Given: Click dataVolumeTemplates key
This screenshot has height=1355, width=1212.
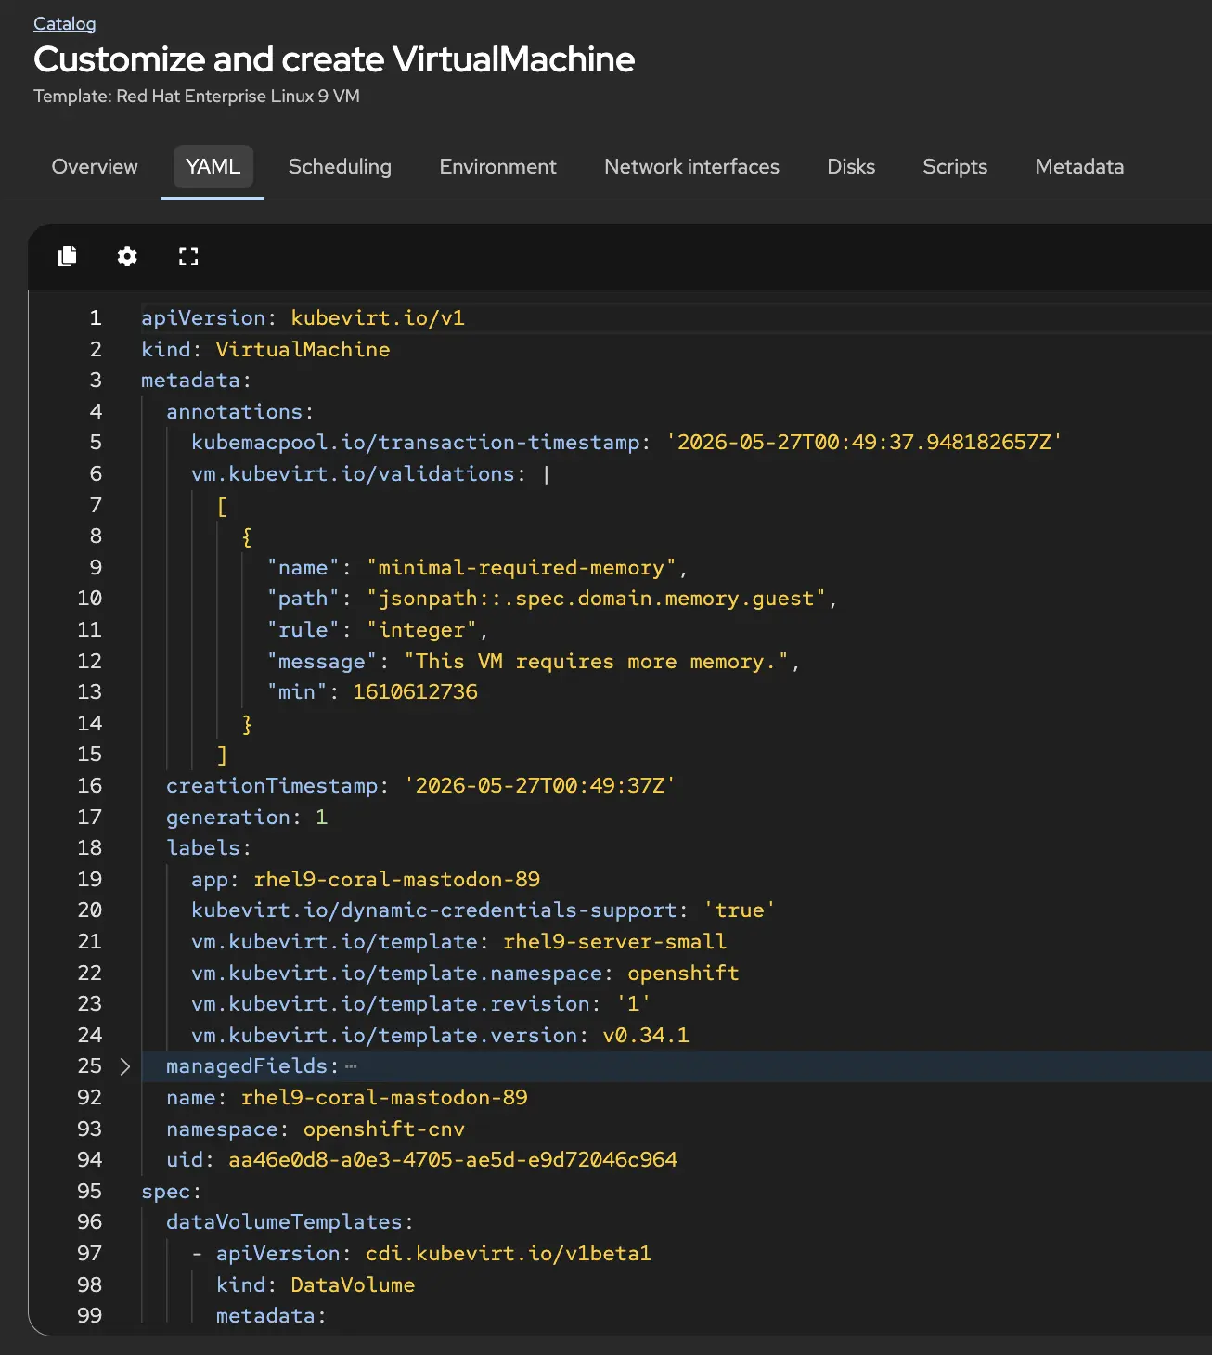Looking at the screenshot, I should point(284,1222).
